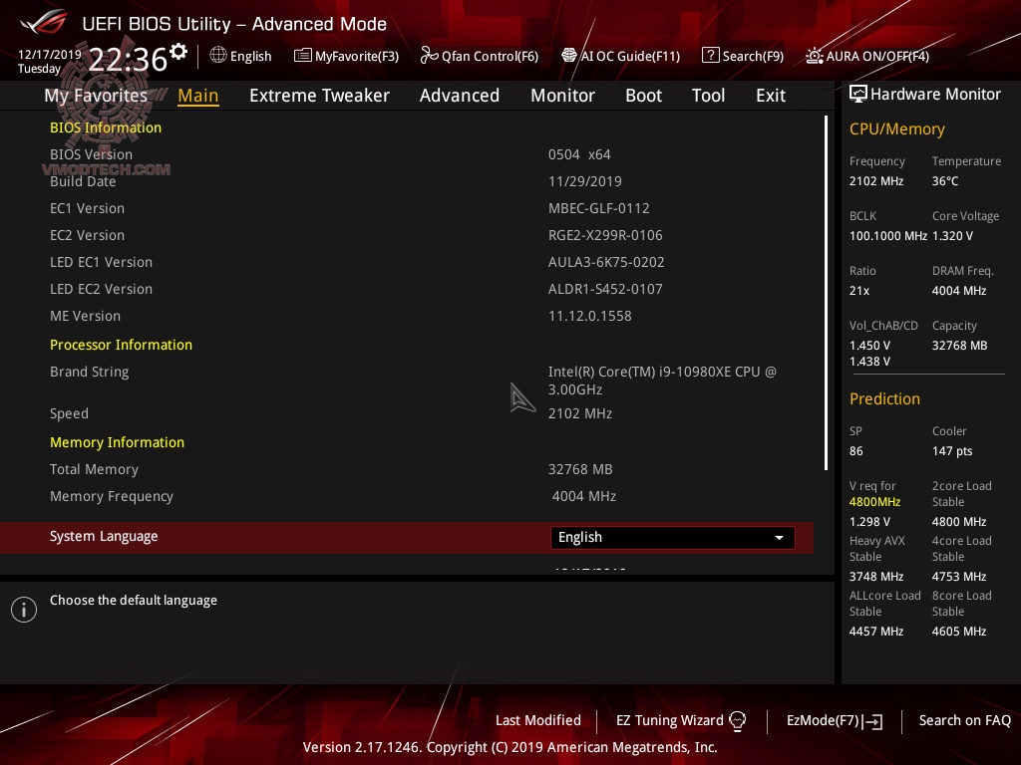
Task: Open the clock settings gear icon
Action: coord(178,51)
